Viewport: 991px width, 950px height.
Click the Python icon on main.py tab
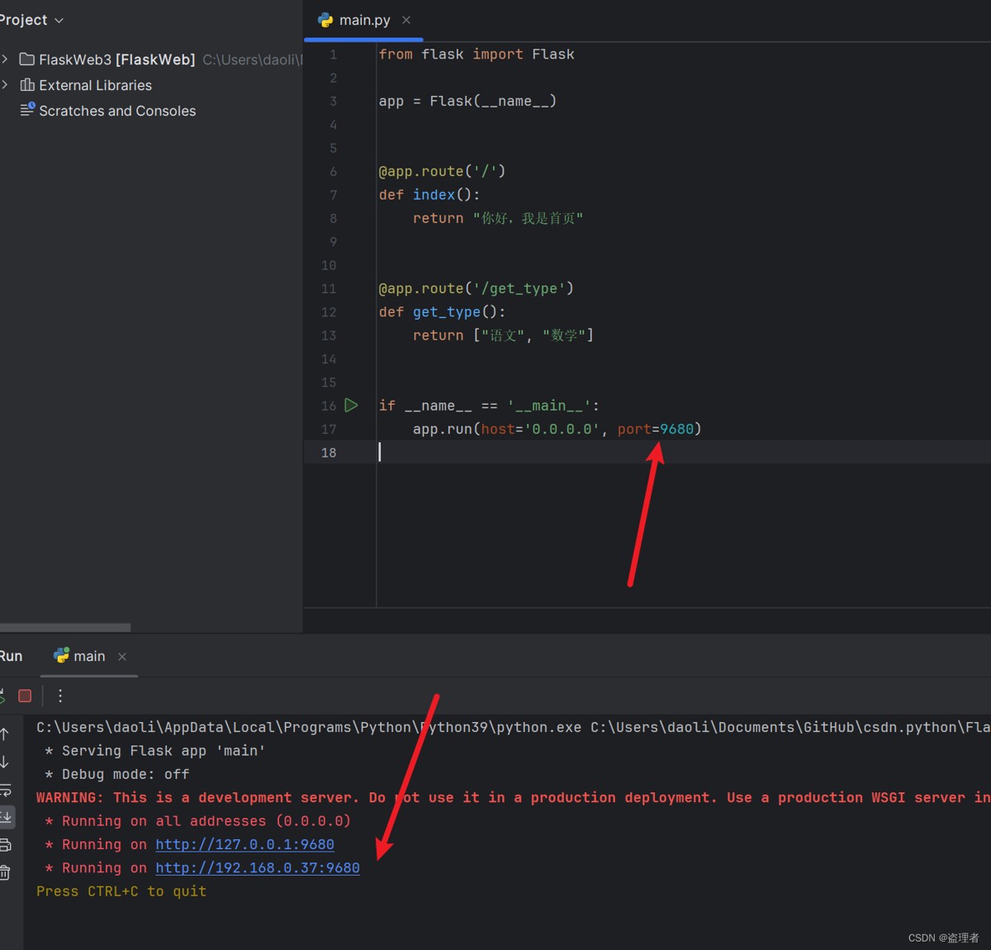[x=325, y=20]
